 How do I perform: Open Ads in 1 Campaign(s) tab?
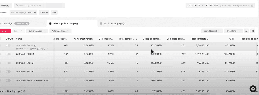click(x=115, y=23)
